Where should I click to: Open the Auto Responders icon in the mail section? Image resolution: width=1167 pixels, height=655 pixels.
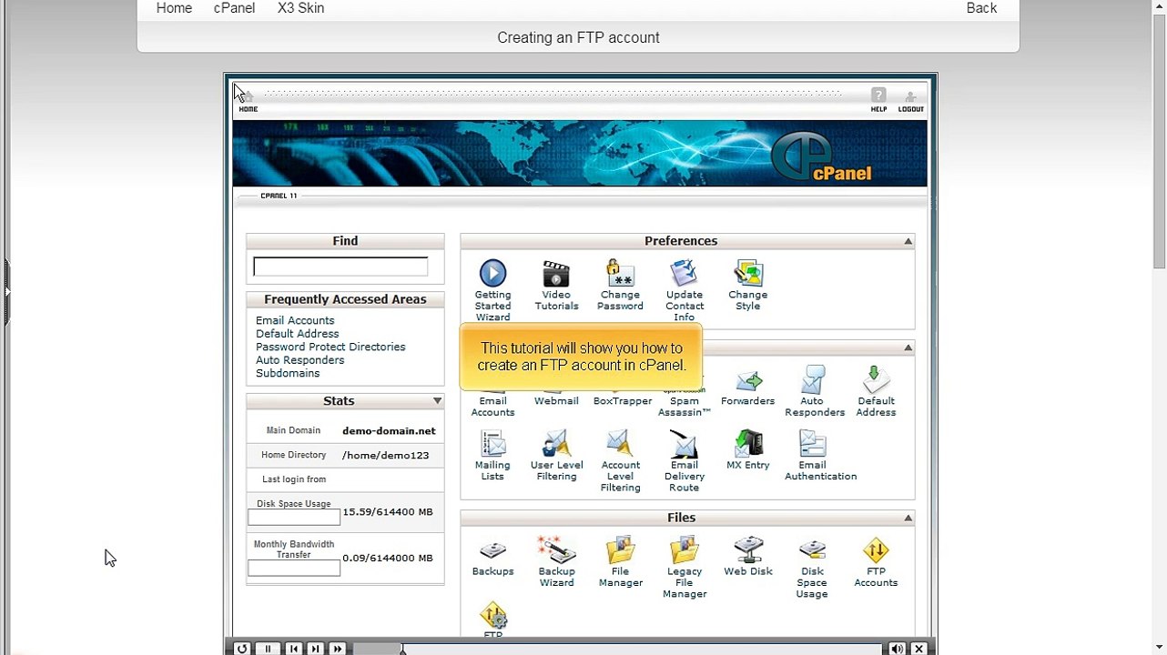point(812,380)
